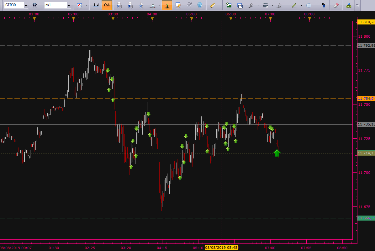Expand the ellipse shape dropdown arrow
This screenshot has width=375, height=251.
[x=316, y=5]
